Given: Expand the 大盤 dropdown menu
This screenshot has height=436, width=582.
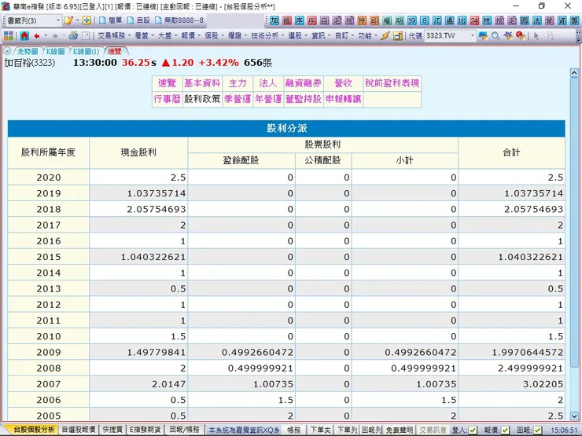Looking at the screenshot, I should click(168, 36).
